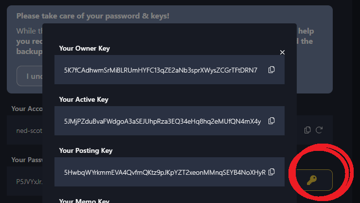Select the Owner Key text starting 5K7fCAdhwm
This screenshot has width=360, height=203.
(x=161, y=70)
